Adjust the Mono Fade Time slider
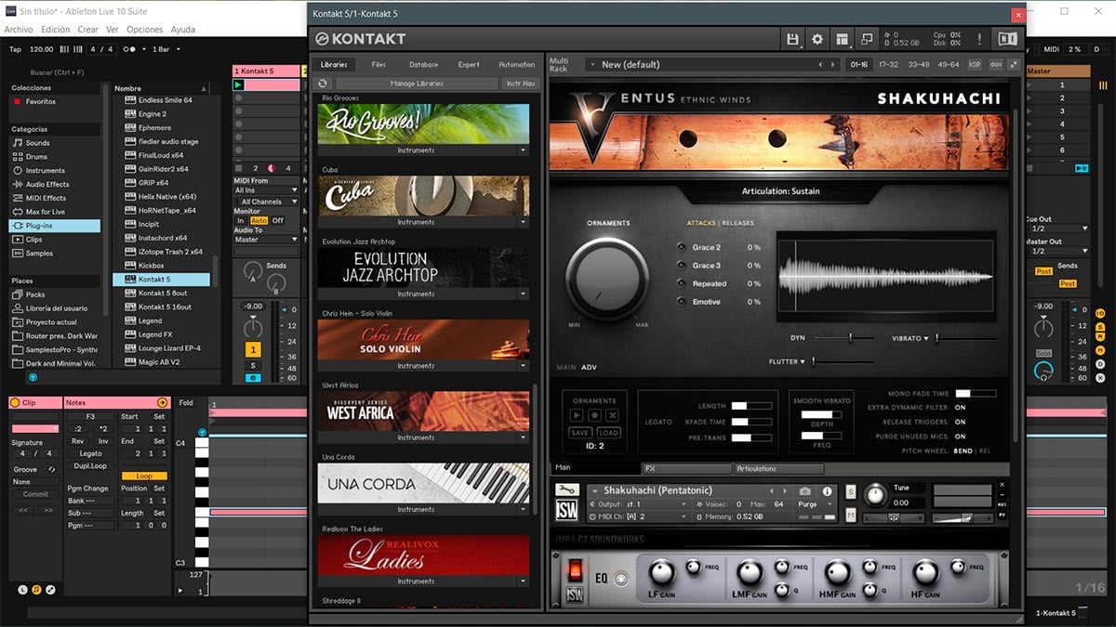Image resolution: width=1116 pixels, height=627 pixels. 975,394
